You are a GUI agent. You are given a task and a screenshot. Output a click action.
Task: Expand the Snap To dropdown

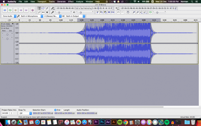click(x=25, y=113)
